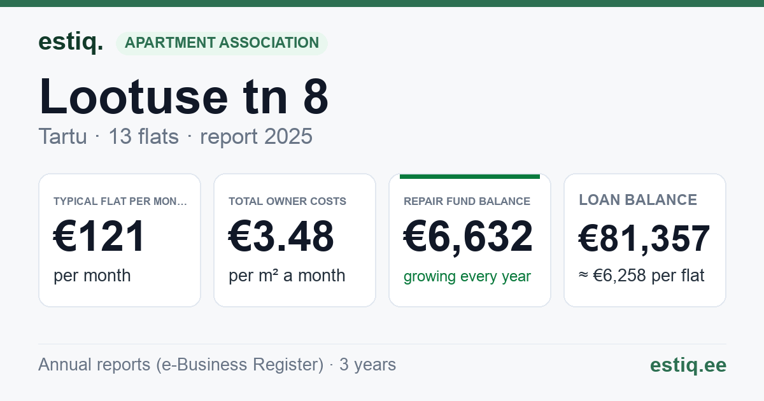Screen dimensions: 764x401
Task: Click Annual reports (e-Business Register) · 3 years
Action: [x=217, y=365]
